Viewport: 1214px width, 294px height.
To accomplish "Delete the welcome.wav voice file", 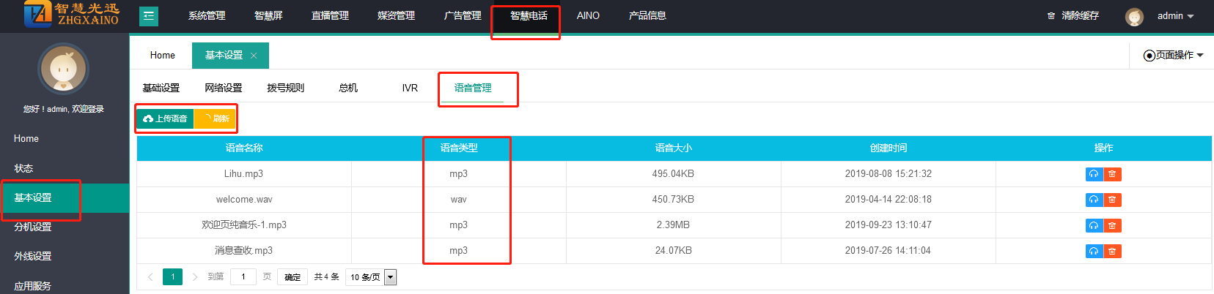I will pos(1112,200).
